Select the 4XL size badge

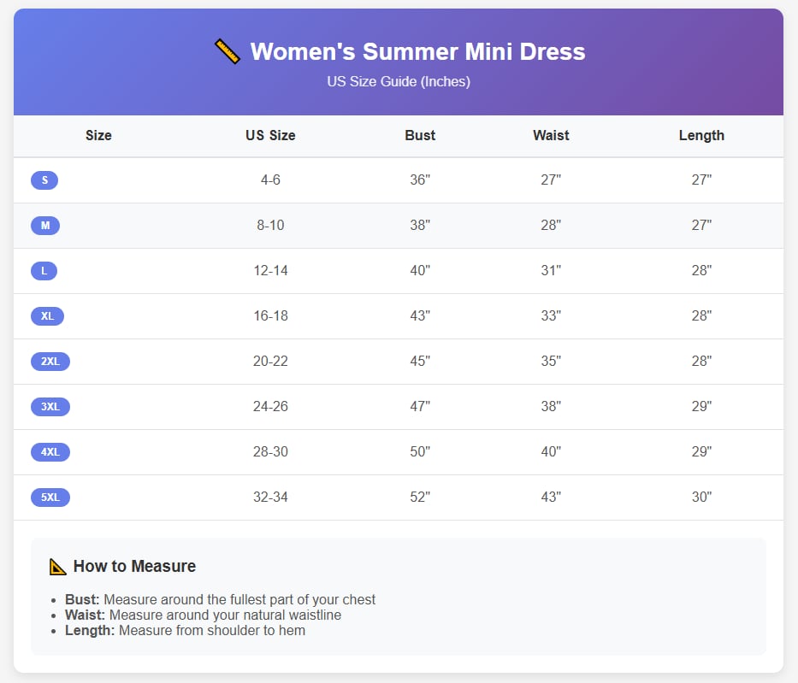tap(50, 451)
